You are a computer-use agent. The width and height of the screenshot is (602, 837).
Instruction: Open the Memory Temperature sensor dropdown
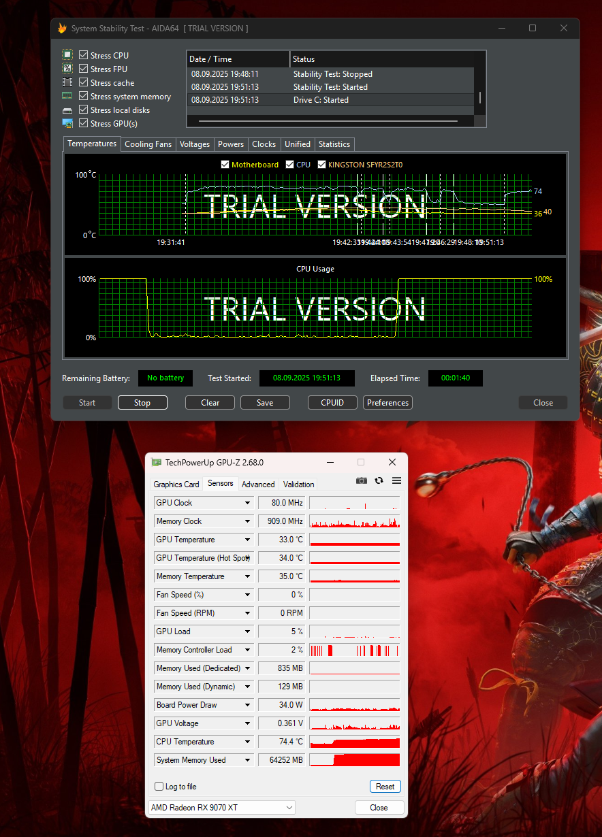pyautogui.click(x=248, y=576)
